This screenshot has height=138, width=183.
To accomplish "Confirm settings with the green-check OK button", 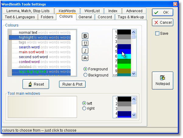I will pos(162,12).
